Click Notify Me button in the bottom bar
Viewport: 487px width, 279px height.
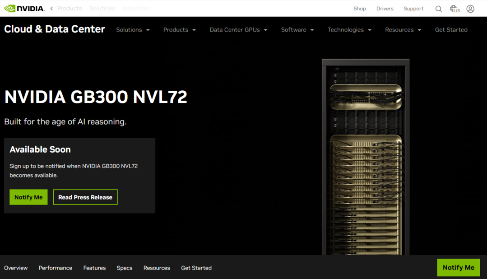coord(459,268)
